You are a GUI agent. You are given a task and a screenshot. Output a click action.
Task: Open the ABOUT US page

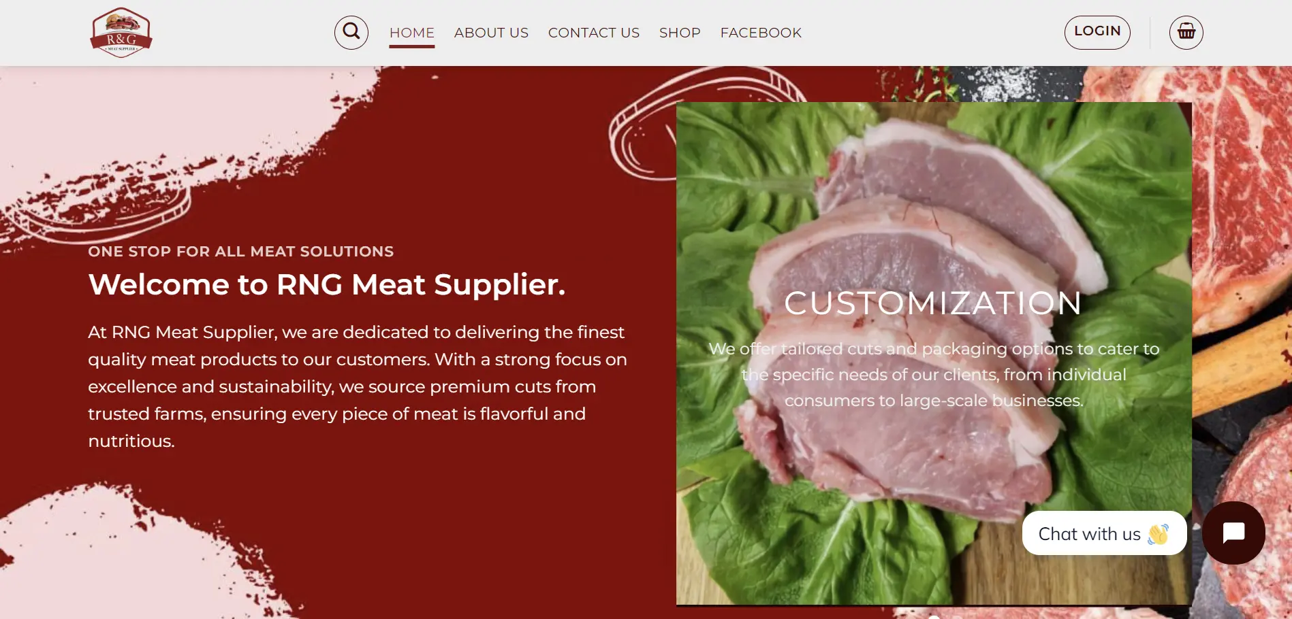pos(491,33)
